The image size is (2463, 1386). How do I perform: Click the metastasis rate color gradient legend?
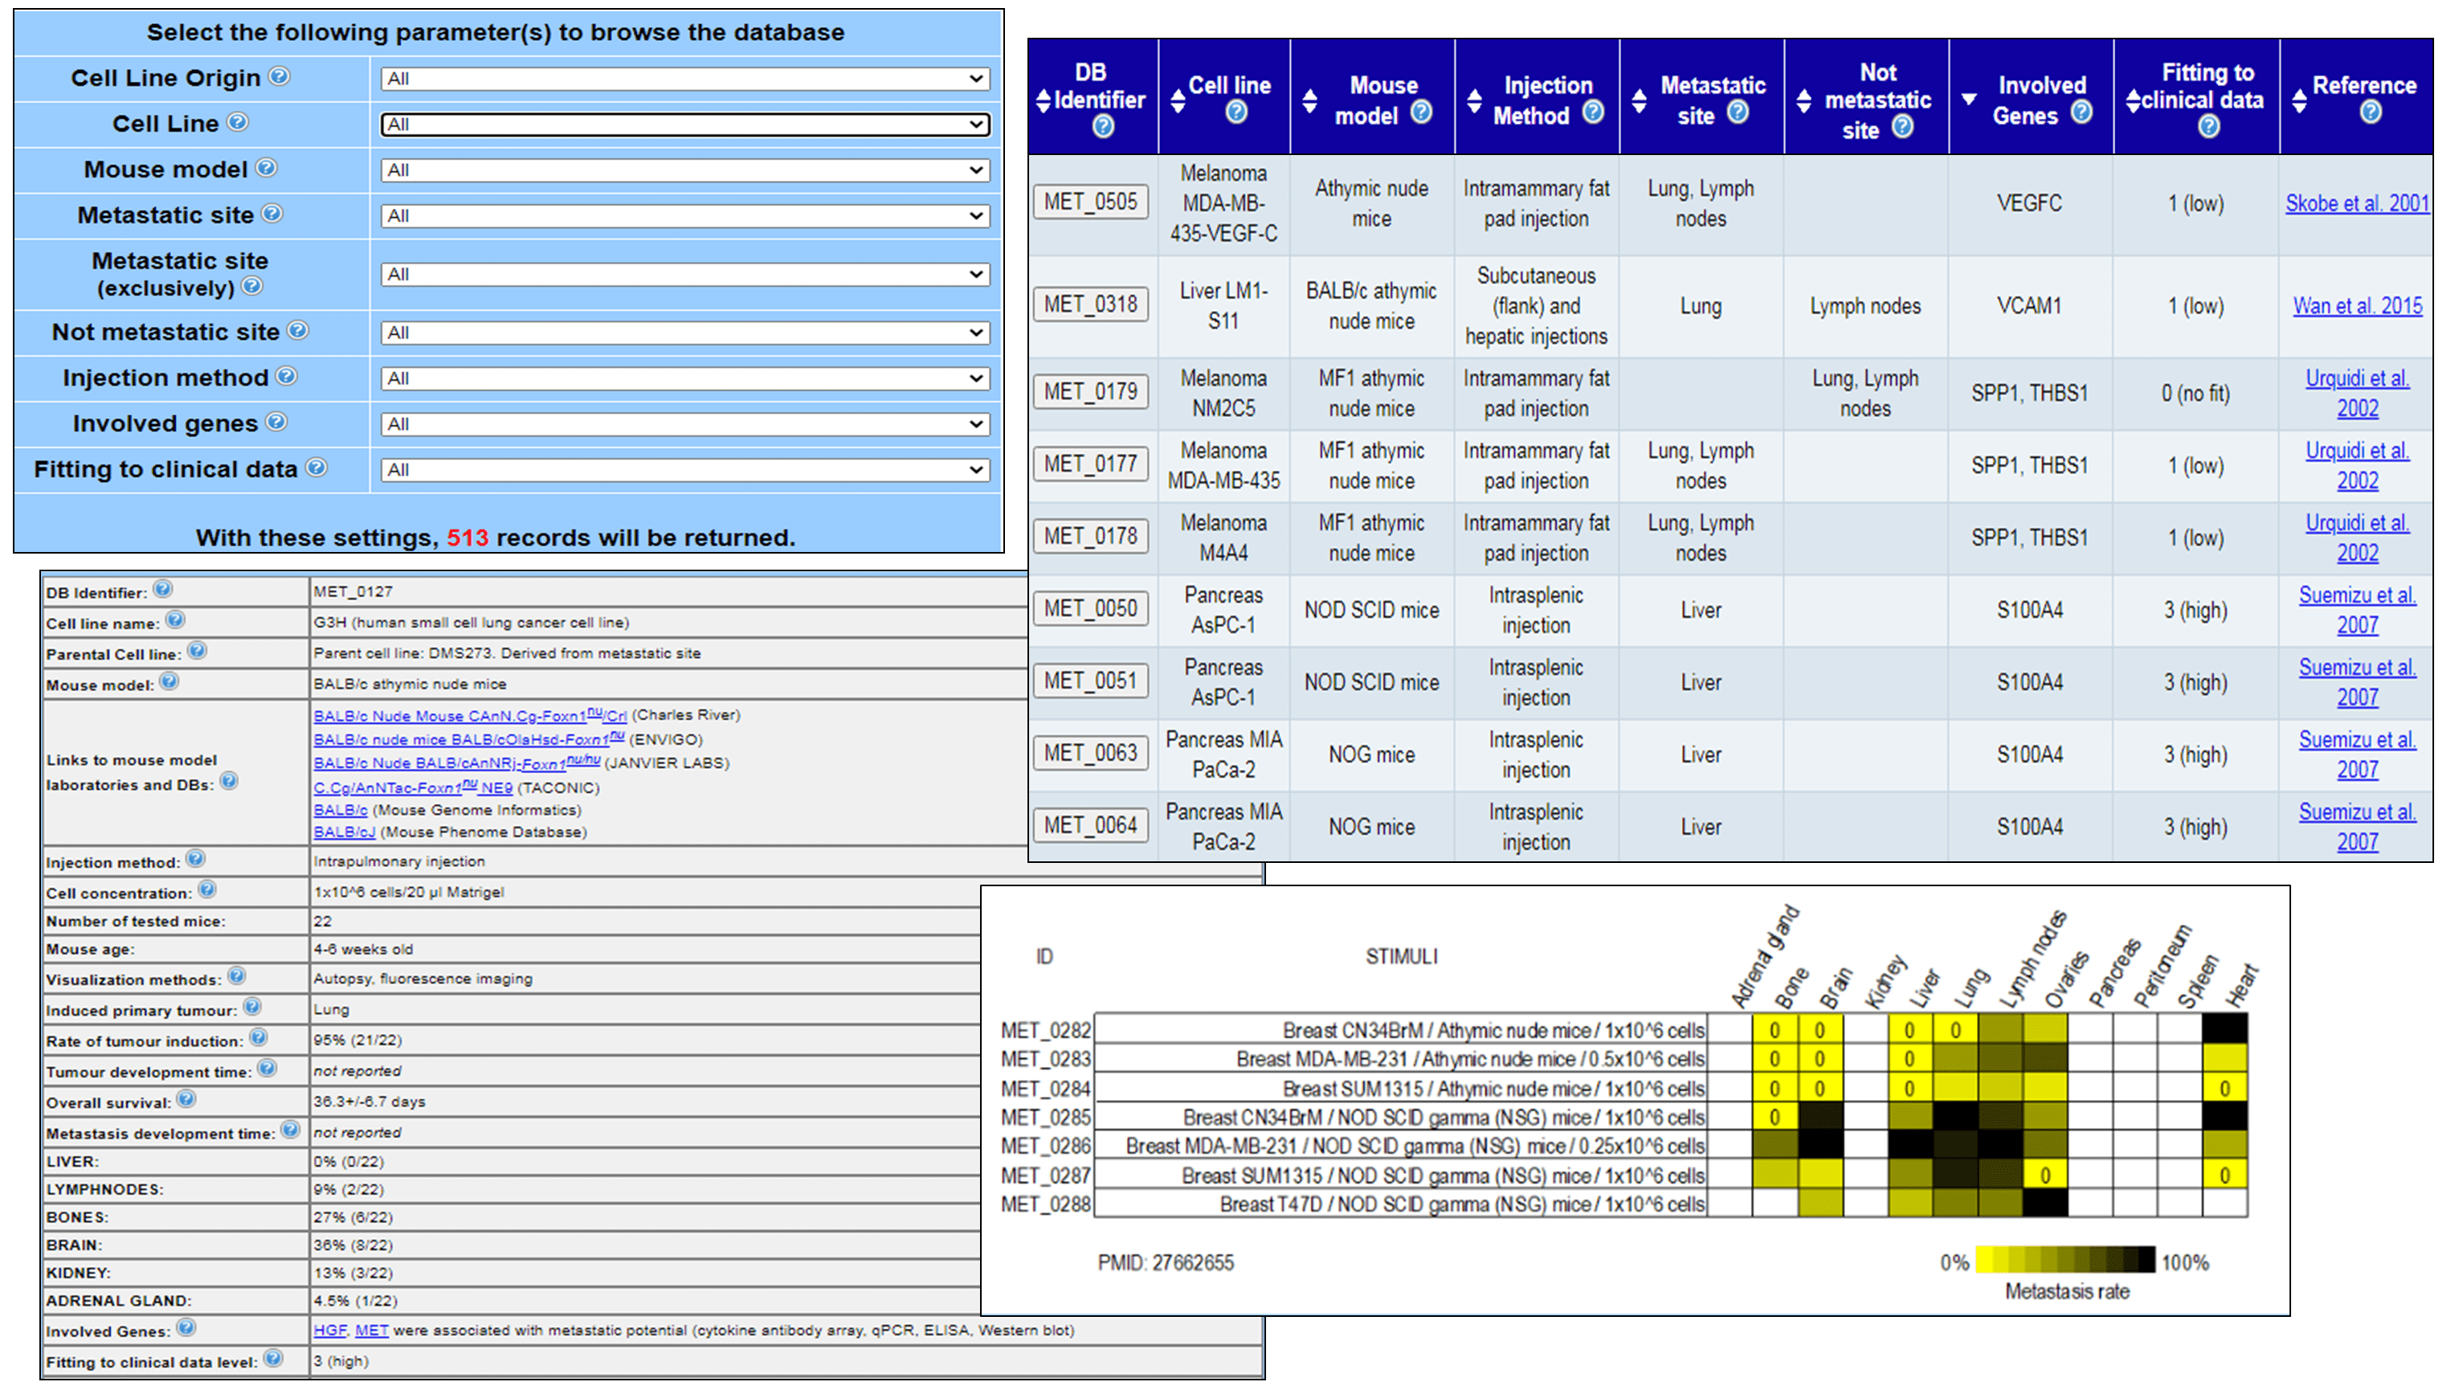(2065, 1260)
